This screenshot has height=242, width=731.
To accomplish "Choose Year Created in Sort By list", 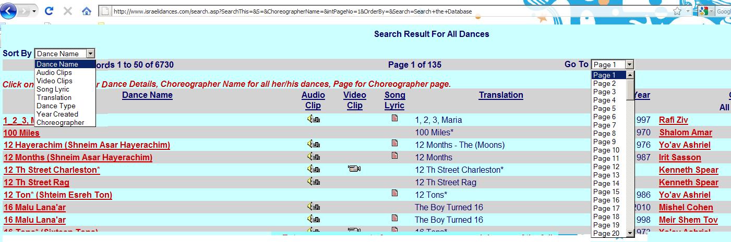I will [65, 114].
